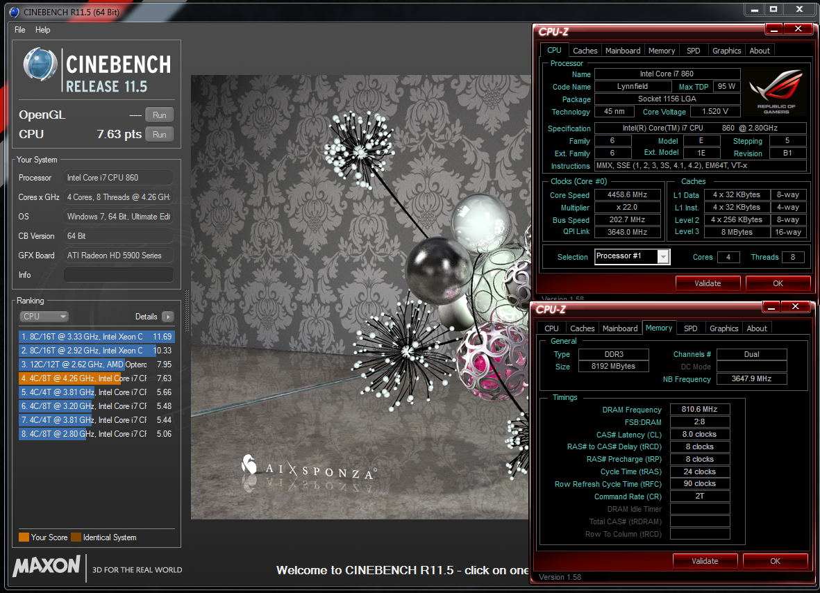Run the CPU benchmark
Viewport: 820px width, 593px height.
click(160, 135)
